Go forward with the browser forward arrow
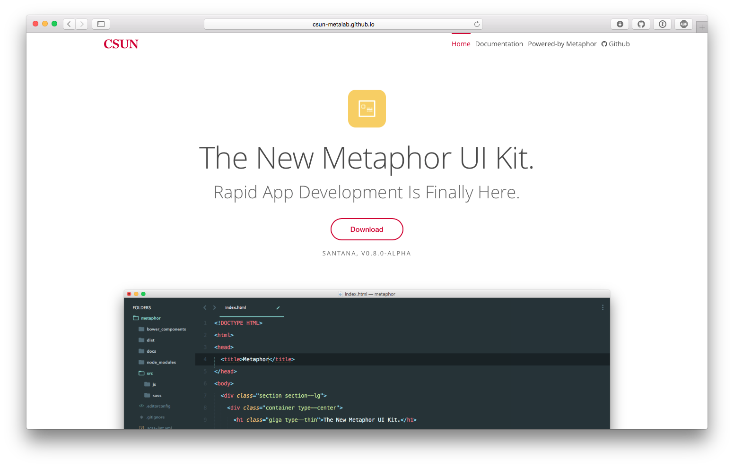 point(81,24)
